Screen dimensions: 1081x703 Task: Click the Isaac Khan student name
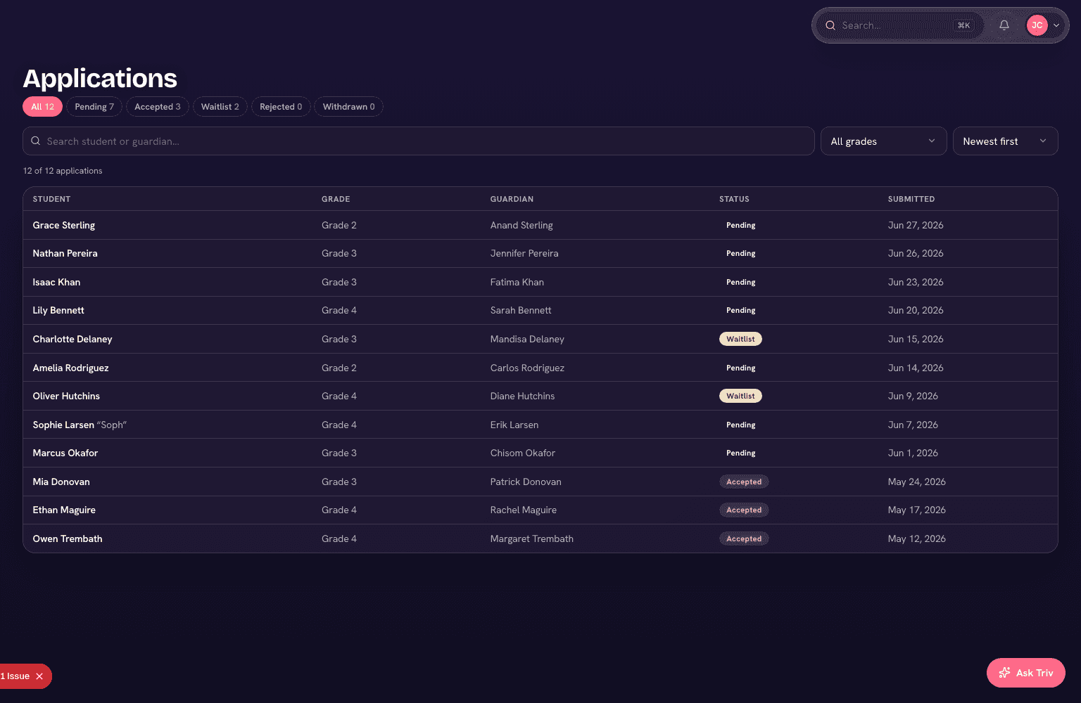(56, 282)
